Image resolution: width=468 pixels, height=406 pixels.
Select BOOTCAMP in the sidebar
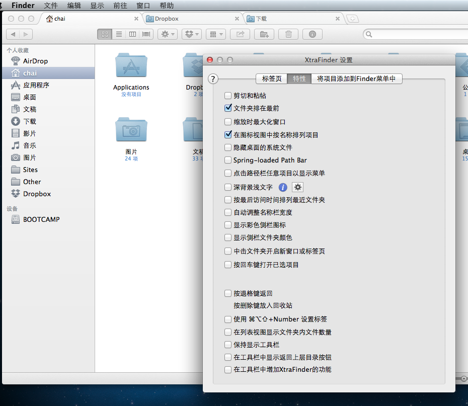click(41, 219)
